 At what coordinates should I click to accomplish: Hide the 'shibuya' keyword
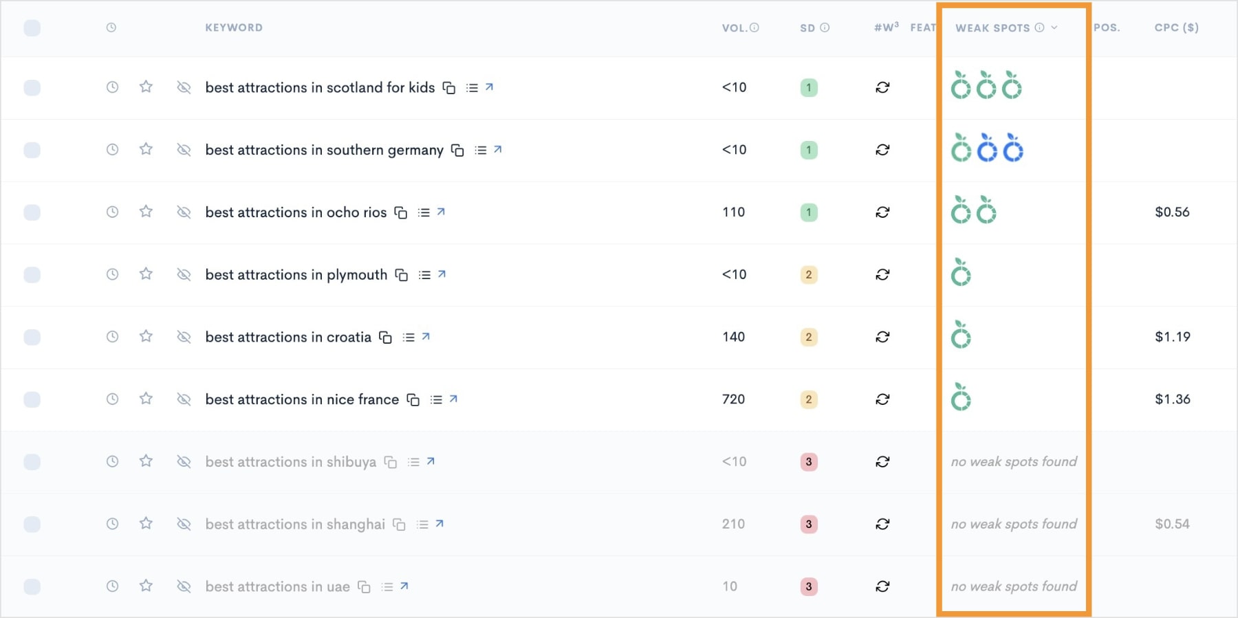(184, 461)
